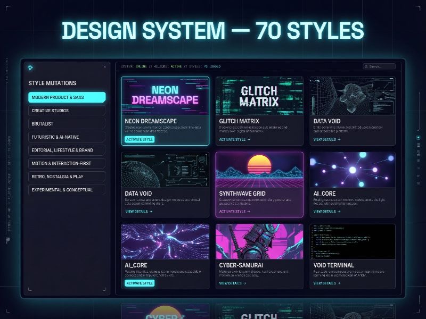Image resolution: width=426 pixels, height=319 pixels.
Task: Activate the Neon Dreamscape style button
Action: click(140, 139)
